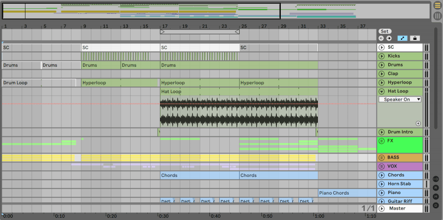Screen dimensions: 443x220
Task: Unfold the Clap track
Action: [382, 74]
